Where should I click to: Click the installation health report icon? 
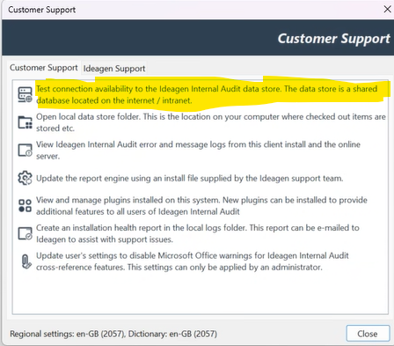[25, 233]
